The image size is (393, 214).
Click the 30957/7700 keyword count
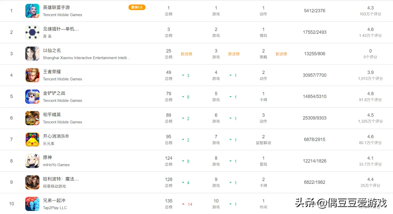click(314, 75)
